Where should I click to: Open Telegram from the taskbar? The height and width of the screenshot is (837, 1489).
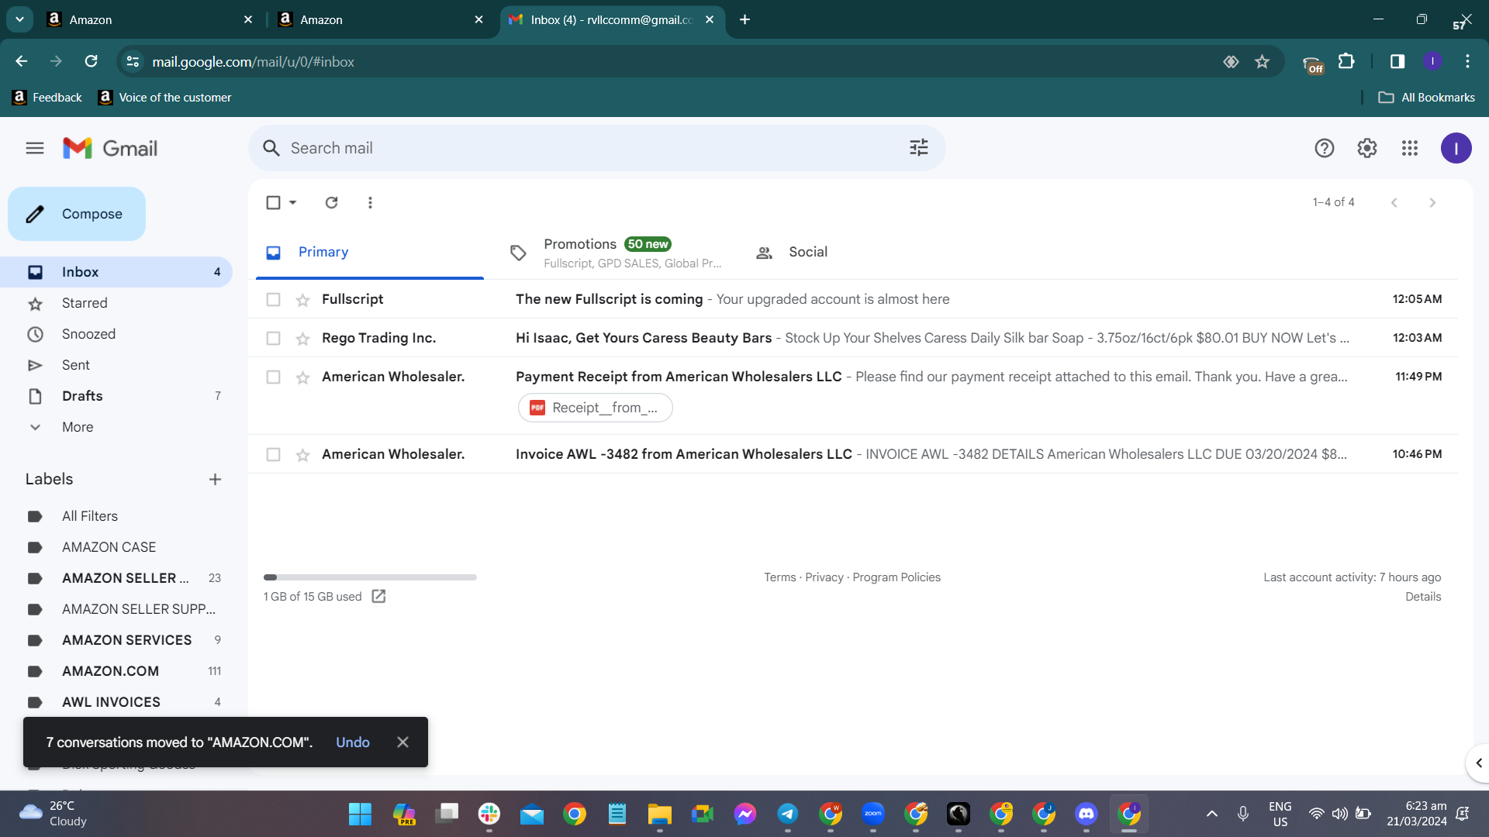(787, 814)
